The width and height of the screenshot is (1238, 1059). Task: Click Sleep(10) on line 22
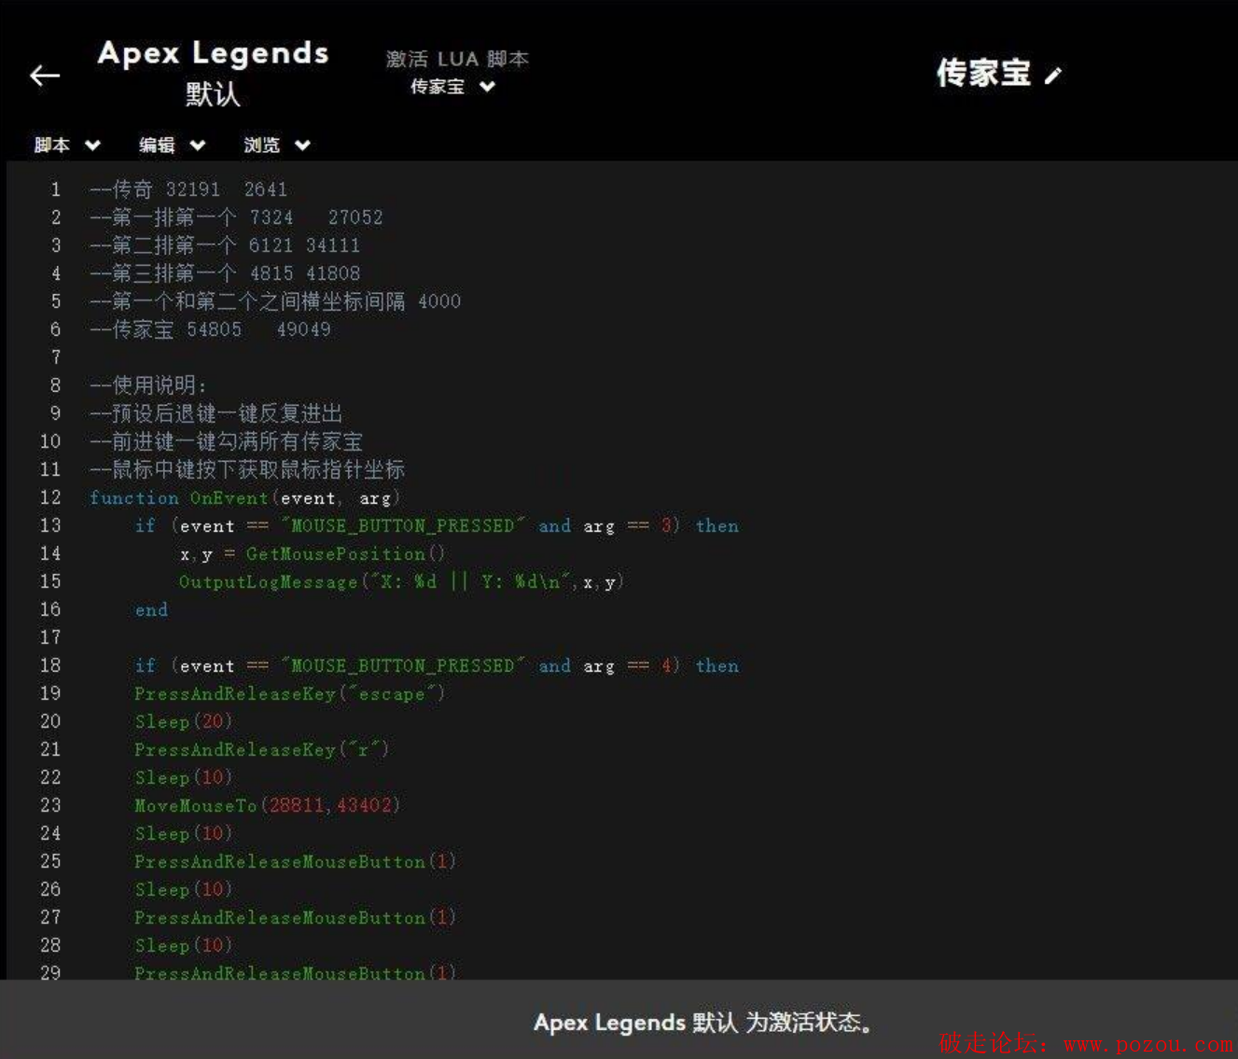click(183, 778)
